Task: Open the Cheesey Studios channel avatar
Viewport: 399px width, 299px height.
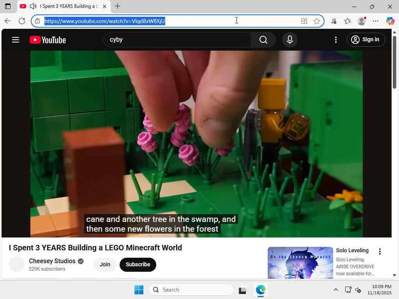Action: (17, 264)
